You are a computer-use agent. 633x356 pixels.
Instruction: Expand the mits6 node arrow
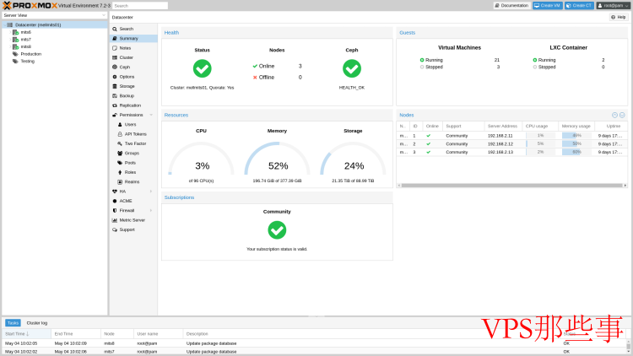(9, 32)
